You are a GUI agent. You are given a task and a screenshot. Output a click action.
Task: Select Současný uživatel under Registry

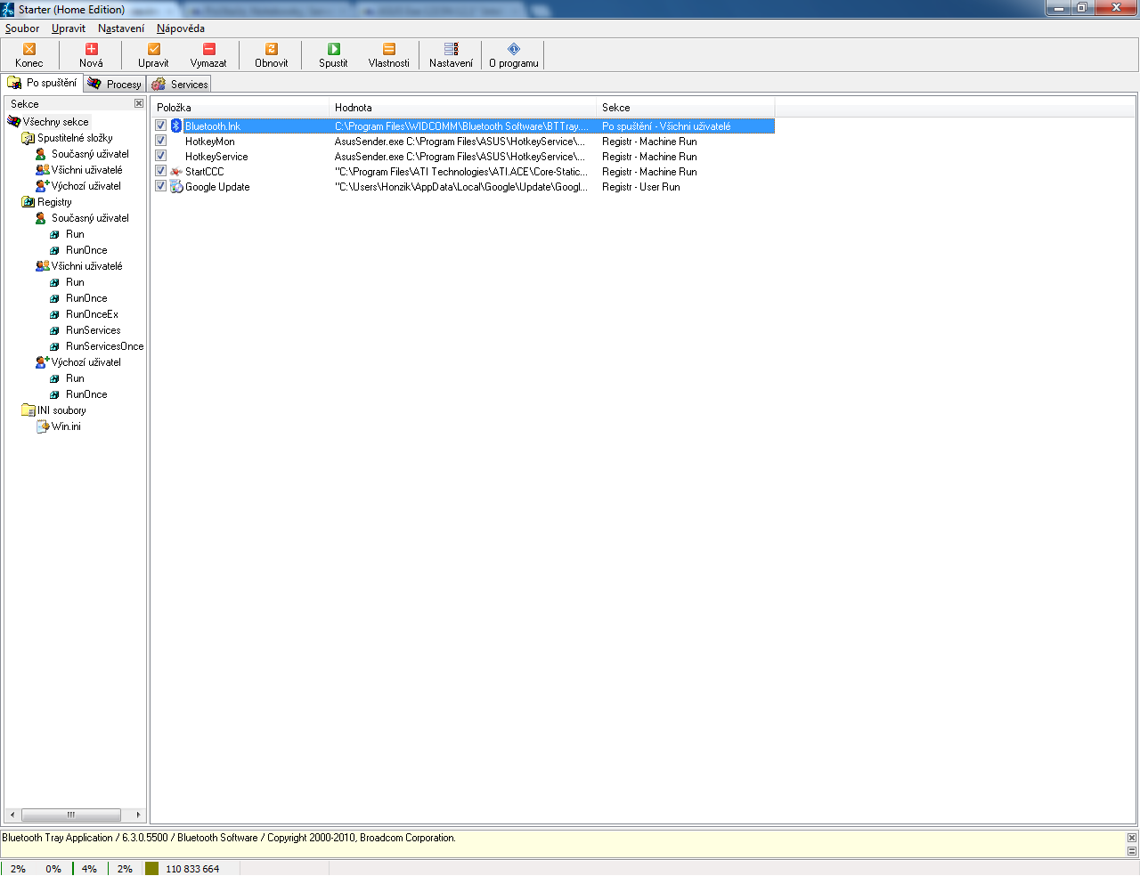(x=90, y=218)
